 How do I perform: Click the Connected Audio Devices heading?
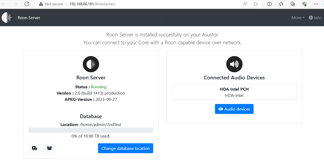point(234,78)
